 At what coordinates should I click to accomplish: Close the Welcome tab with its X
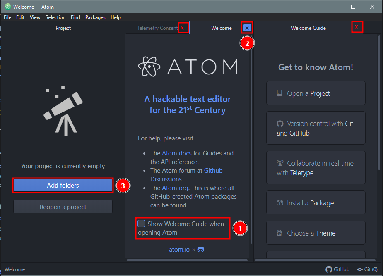[x=247, y=28]
